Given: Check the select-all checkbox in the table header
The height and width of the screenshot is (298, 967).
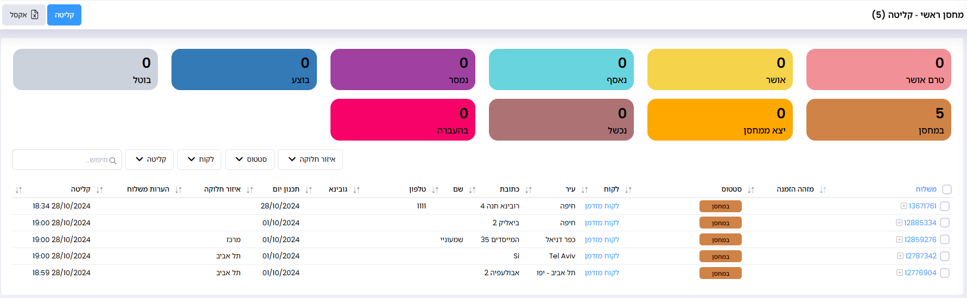Looking at the screenshot, I should click(947, 189).
